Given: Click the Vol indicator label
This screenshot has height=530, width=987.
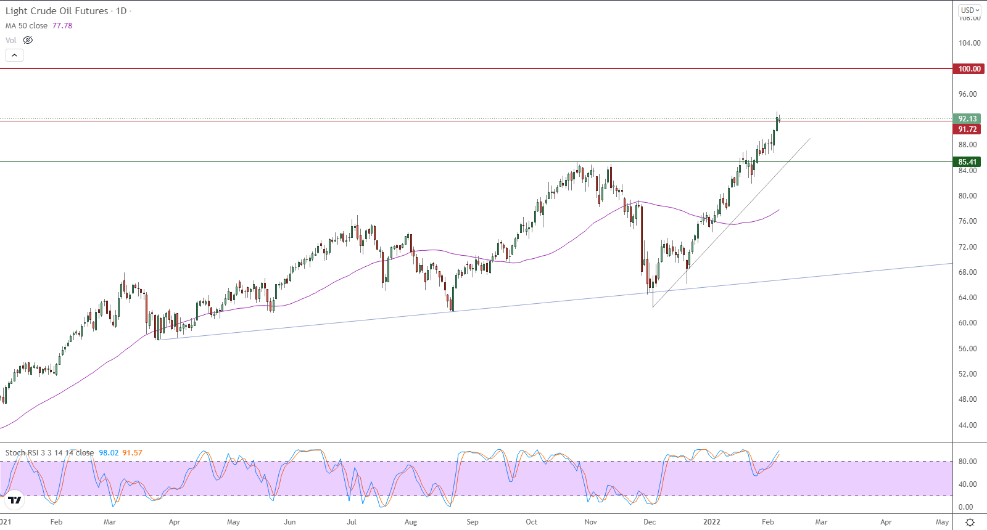Looking at the screenshot, I should coord(11,40).
